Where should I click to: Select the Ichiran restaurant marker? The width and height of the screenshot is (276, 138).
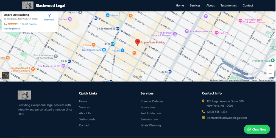click(x=94, y=45)
